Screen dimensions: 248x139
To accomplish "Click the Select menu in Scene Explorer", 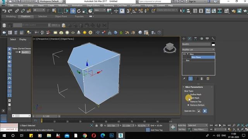I will click(x=13, y=39).
